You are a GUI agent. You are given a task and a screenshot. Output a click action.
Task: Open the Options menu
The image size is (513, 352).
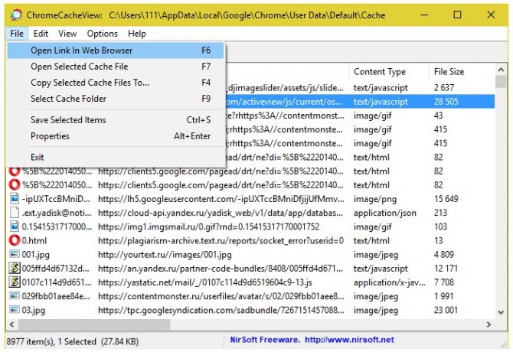[x=102, y=34]
